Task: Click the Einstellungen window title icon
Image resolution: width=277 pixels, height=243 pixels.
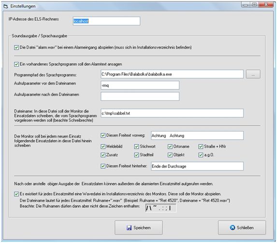Action: (6, 6)
